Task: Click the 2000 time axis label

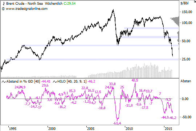Action: tap(52, 129)
